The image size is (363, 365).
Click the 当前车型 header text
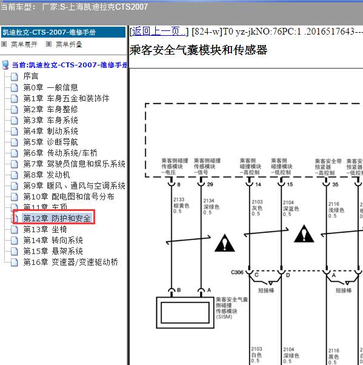coord(74,7)
